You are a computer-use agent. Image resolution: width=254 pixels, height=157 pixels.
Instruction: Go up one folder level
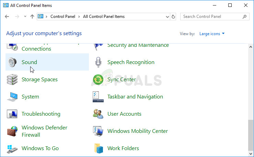[x=32, y=17]
